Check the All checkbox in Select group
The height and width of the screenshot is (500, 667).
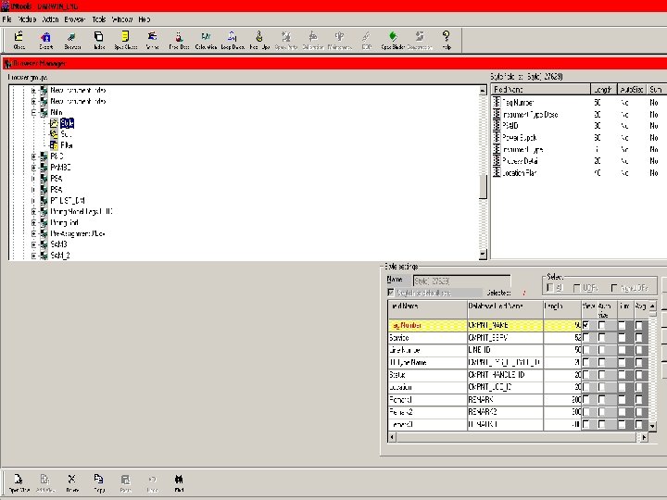click(550, 288)
